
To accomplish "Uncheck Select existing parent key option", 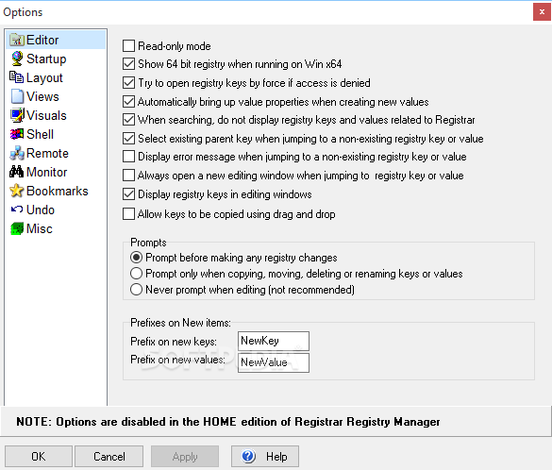I will coord(129,139).
